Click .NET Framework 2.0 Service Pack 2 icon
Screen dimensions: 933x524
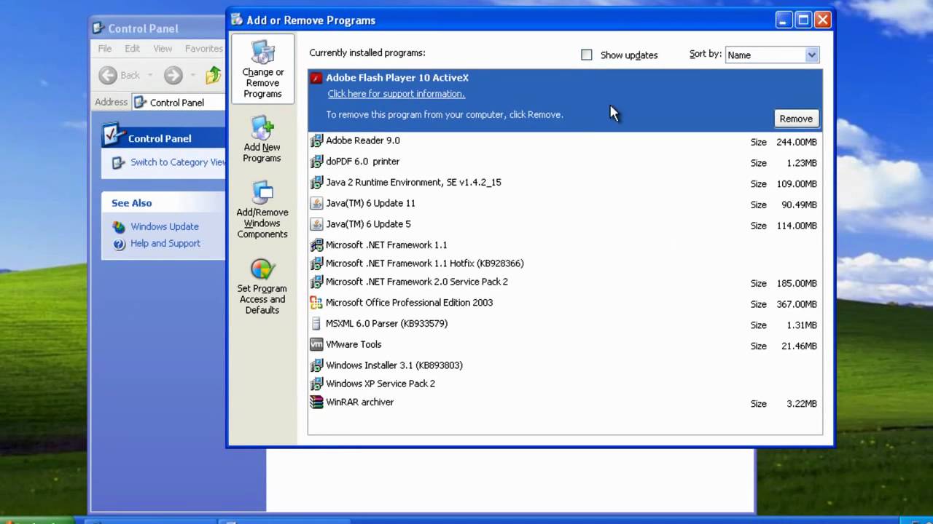316,282
